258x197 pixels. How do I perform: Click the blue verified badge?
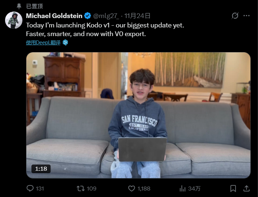87,16
